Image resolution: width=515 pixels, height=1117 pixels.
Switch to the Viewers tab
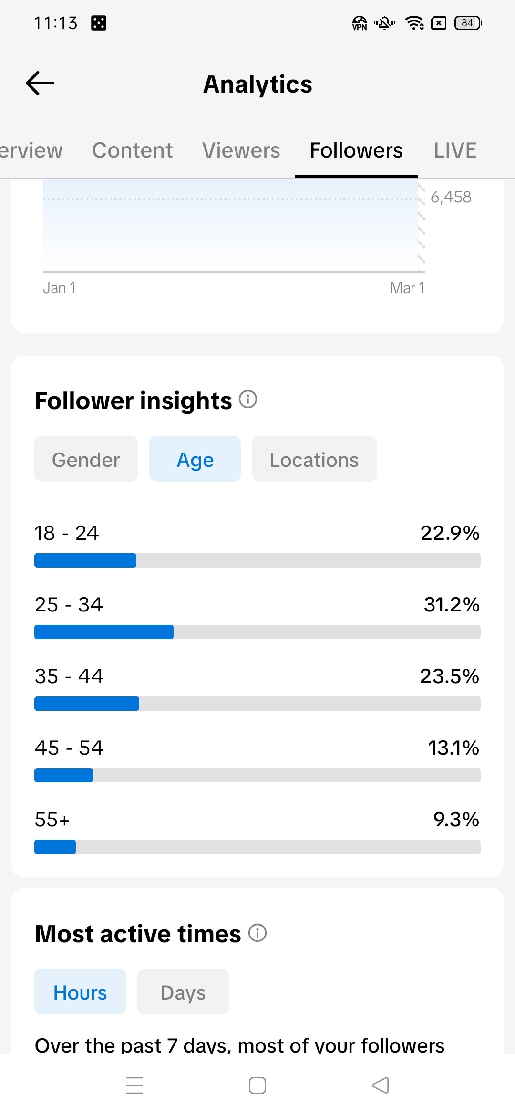pyautogui.click(x=241, y=150)
